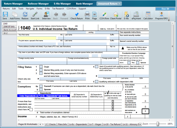The height and width of the screenshot is (128, 177).
Task: Click the horizontal scrollbar right arrow
Action: tap(169, 120)
